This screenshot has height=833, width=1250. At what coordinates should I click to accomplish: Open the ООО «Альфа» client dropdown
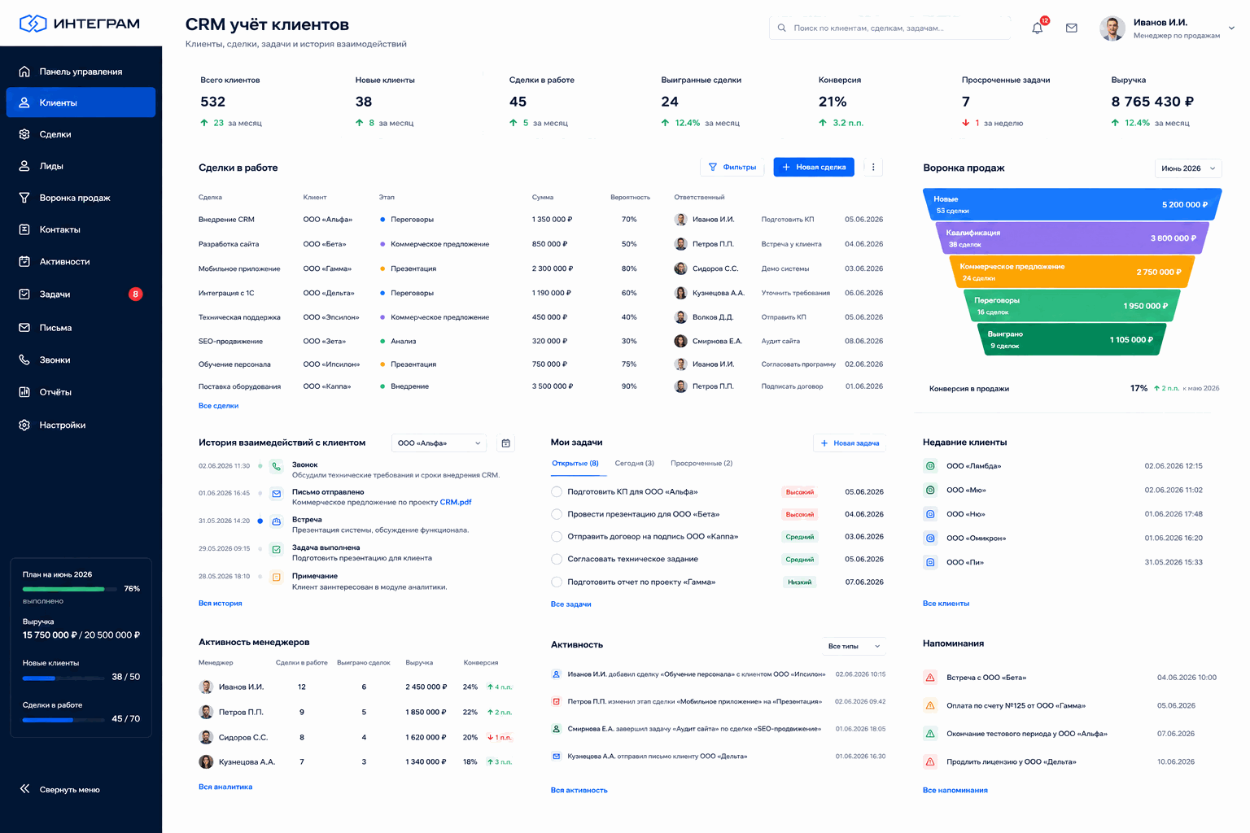click(439, 443)
